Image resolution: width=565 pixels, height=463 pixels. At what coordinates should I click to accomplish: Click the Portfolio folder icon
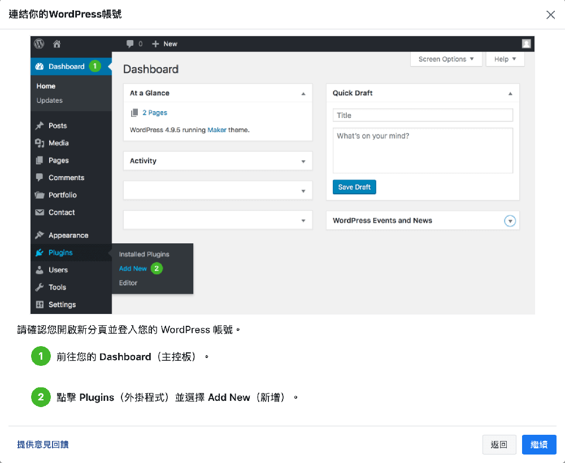[40, 195]
